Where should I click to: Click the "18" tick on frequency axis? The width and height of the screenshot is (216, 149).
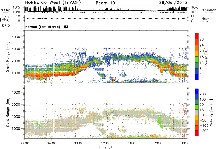[18, 16]
